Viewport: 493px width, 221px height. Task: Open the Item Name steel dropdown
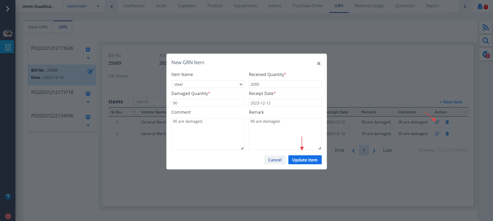point(207,84)
